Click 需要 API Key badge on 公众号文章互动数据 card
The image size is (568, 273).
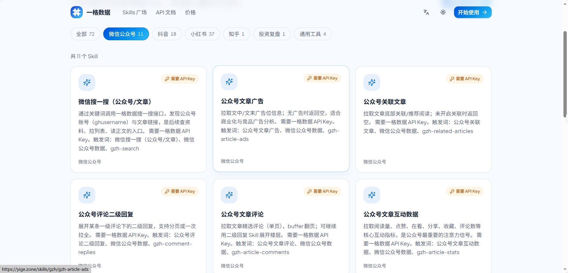pos(465,191)
